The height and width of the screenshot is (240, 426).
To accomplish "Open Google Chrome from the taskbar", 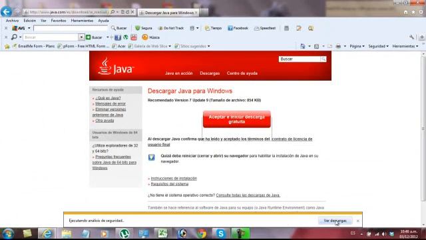I will 201,233.
